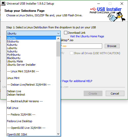Collapse the Ubuntu distribution combo box
Image resolution: width=128 pixels, height=137 pixels.
pyautogui.click(x=34, y=33)
